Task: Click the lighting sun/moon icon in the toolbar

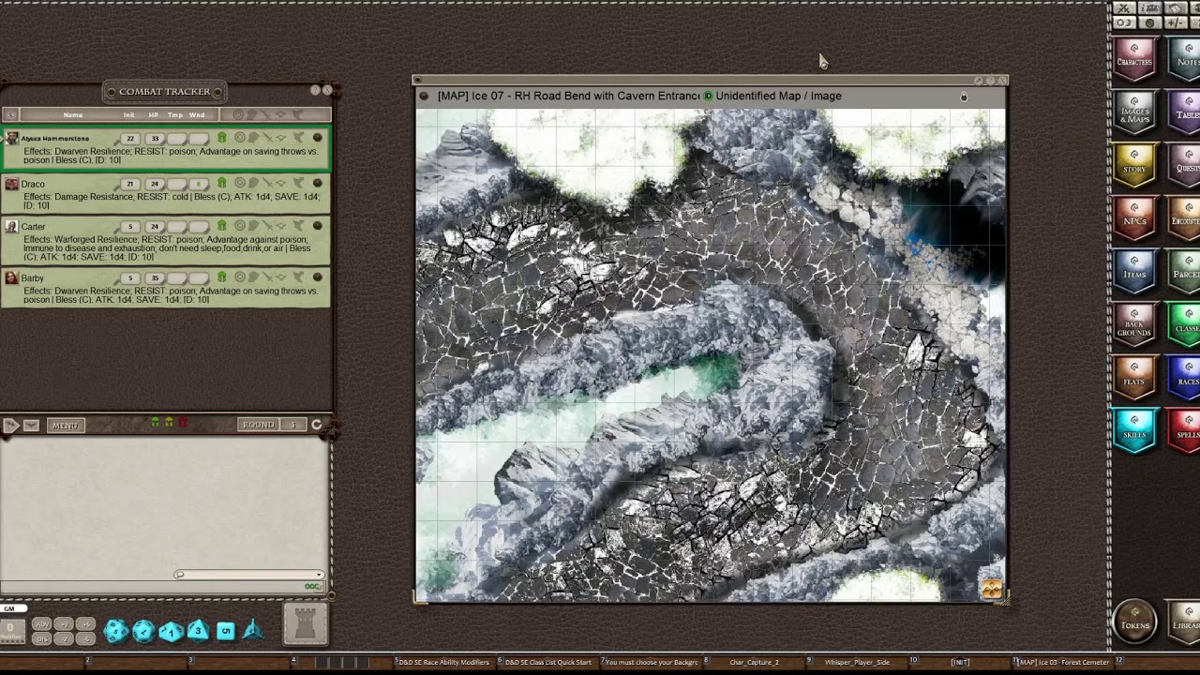Action: click(1124, 22)
